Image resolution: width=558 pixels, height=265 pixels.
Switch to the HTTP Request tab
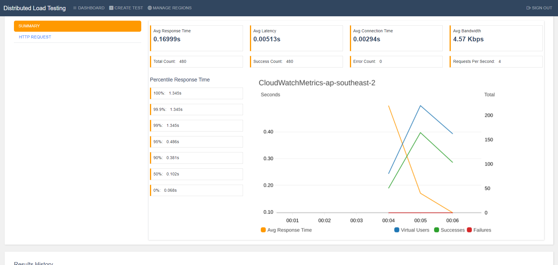pos(35,37)
